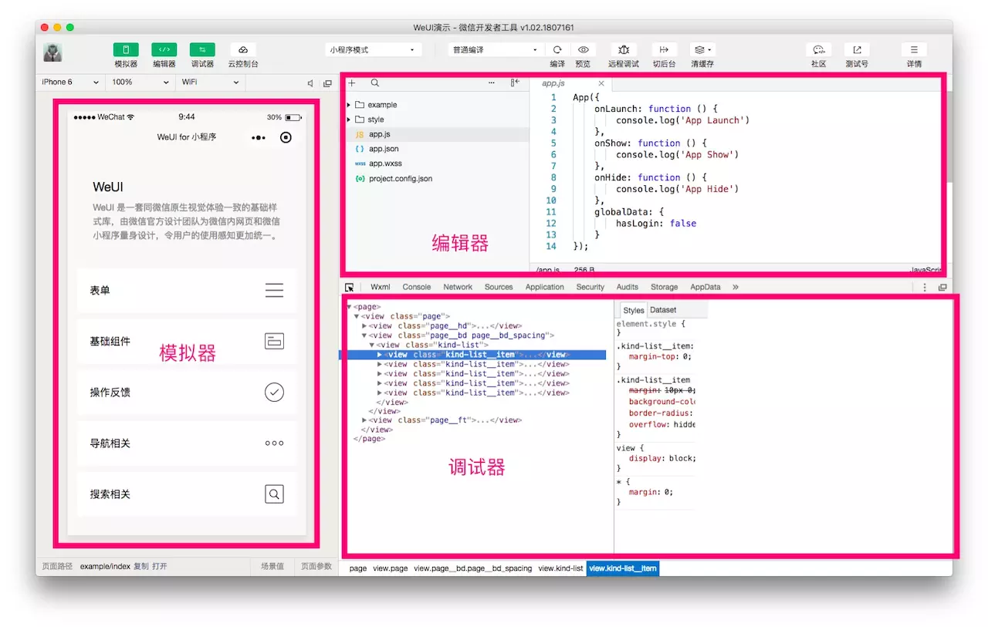Open the 搜索相关 list item in the simulator
Viewport: 988px width, 627px height.
tap(187, 494)
